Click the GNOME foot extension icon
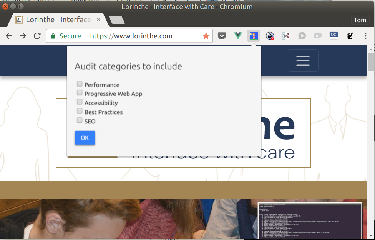375x240 pixels. pos(350,36)
